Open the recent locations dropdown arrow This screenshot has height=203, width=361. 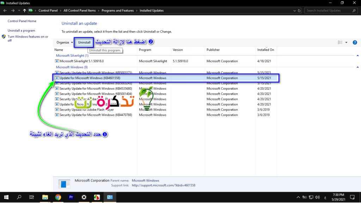click(x=19, y=11)
